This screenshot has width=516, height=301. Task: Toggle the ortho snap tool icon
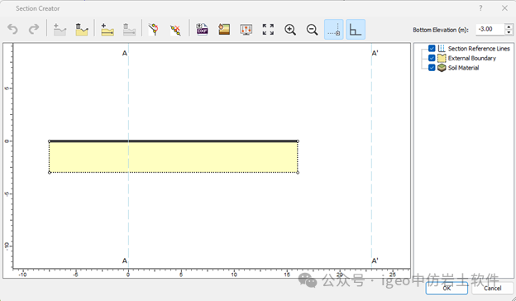tap(356, 30)
